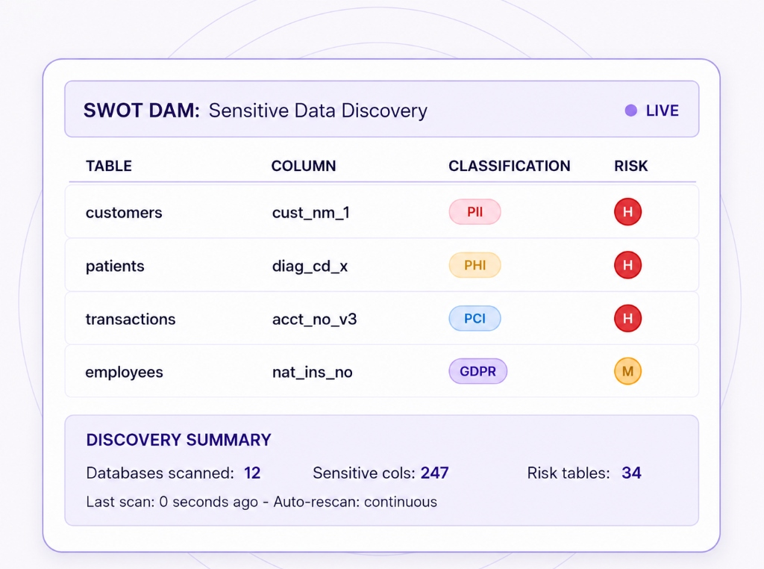The height and width of the screenshot is (569, 764).
Task: Click the risk tables value 34
Action: click(631, 473)
